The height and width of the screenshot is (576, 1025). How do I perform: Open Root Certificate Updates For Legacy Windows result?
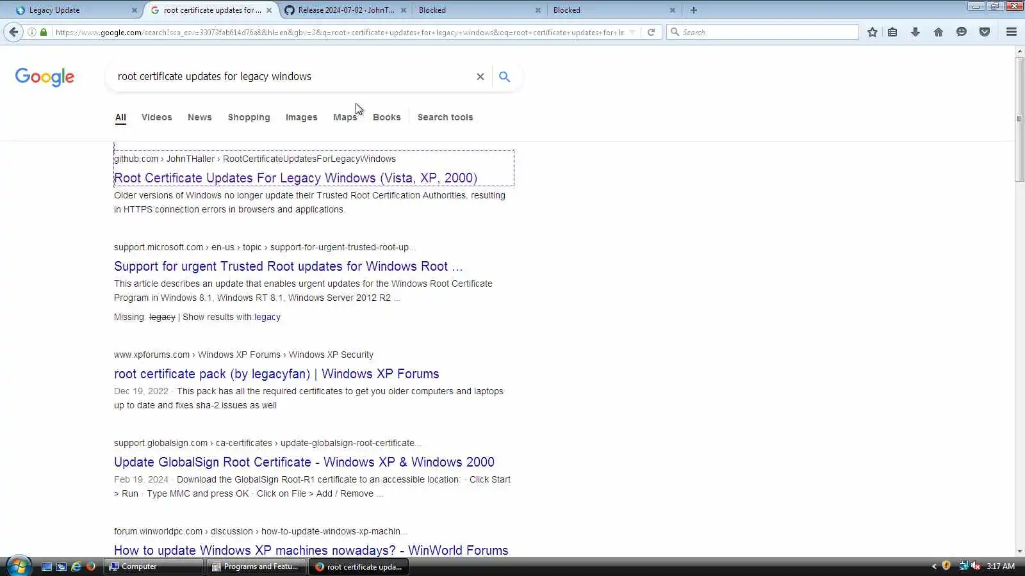[x=295, y=178]
